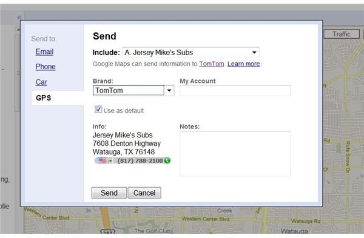This screenshot has width=364, height=238.
Task: Switch to the Email send option
Action: 44,51
